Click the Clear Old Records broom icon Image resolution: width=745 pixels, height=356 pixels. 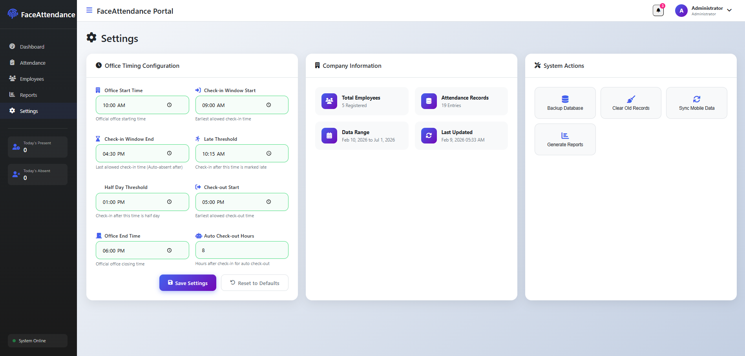point(631,99)
